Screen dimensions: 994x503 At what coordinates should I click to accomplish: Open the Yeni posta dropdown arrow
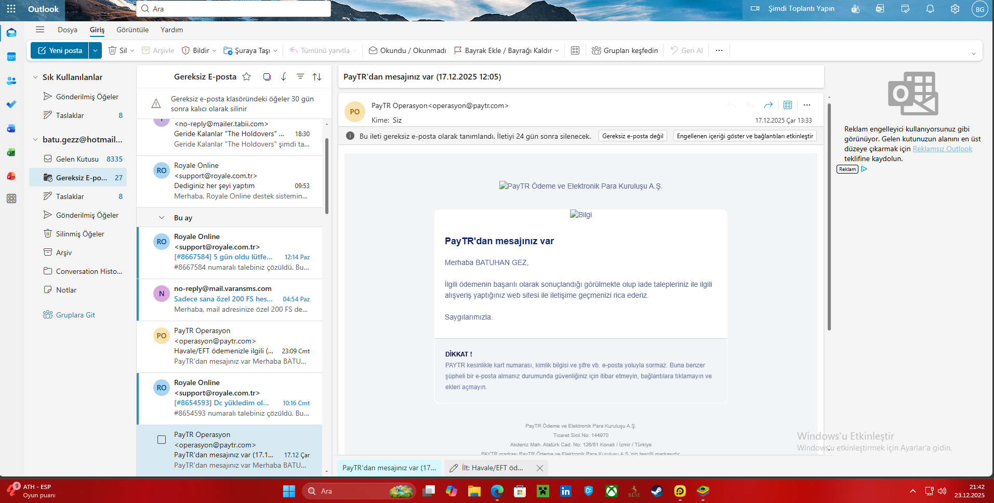pyautogui.click(x=95, y=50)
